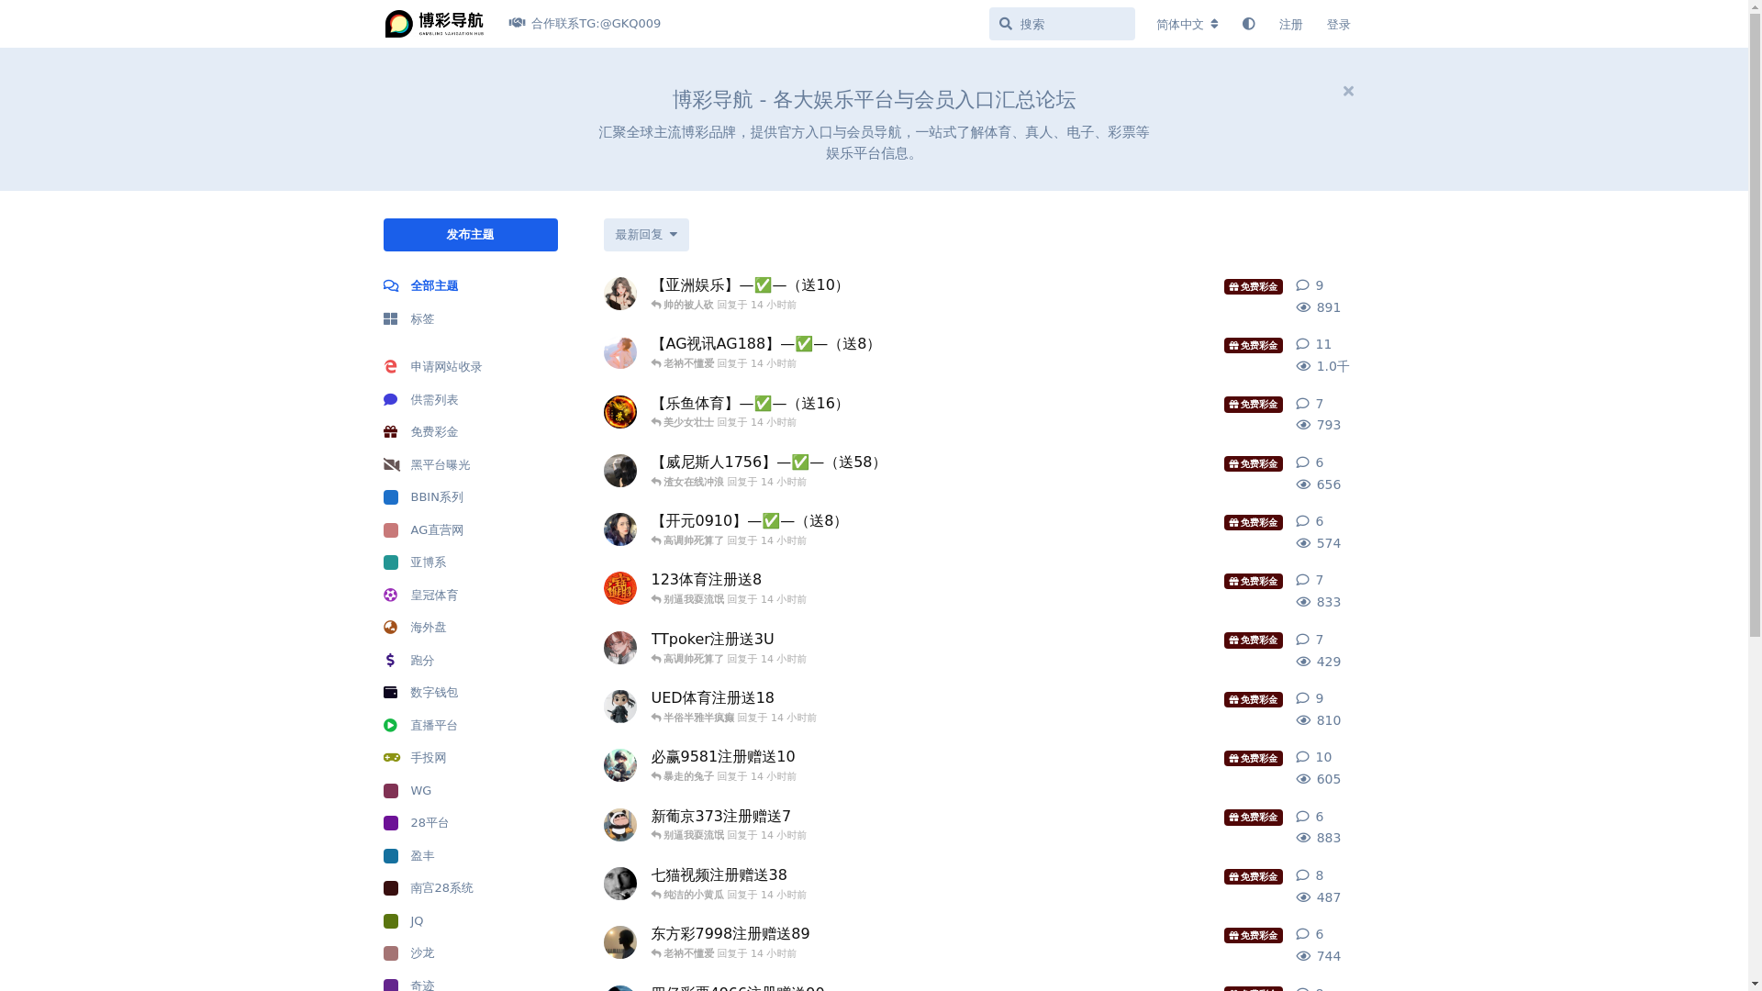1762x991 pixels.
Task: Click the views eye icon on 【乐鱼体育】 row
Action: (x=1303, y=425)
